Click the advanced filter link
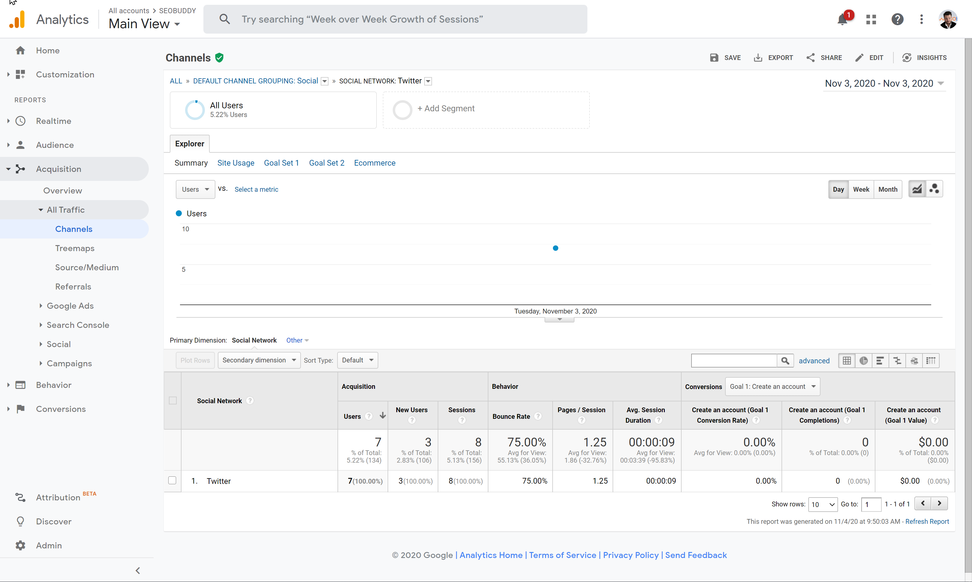Screen dimensions: 972x582 coord(814,360)
